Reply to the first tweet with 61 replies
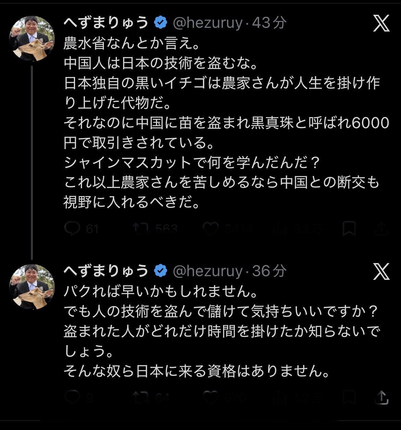 point(72,229)
